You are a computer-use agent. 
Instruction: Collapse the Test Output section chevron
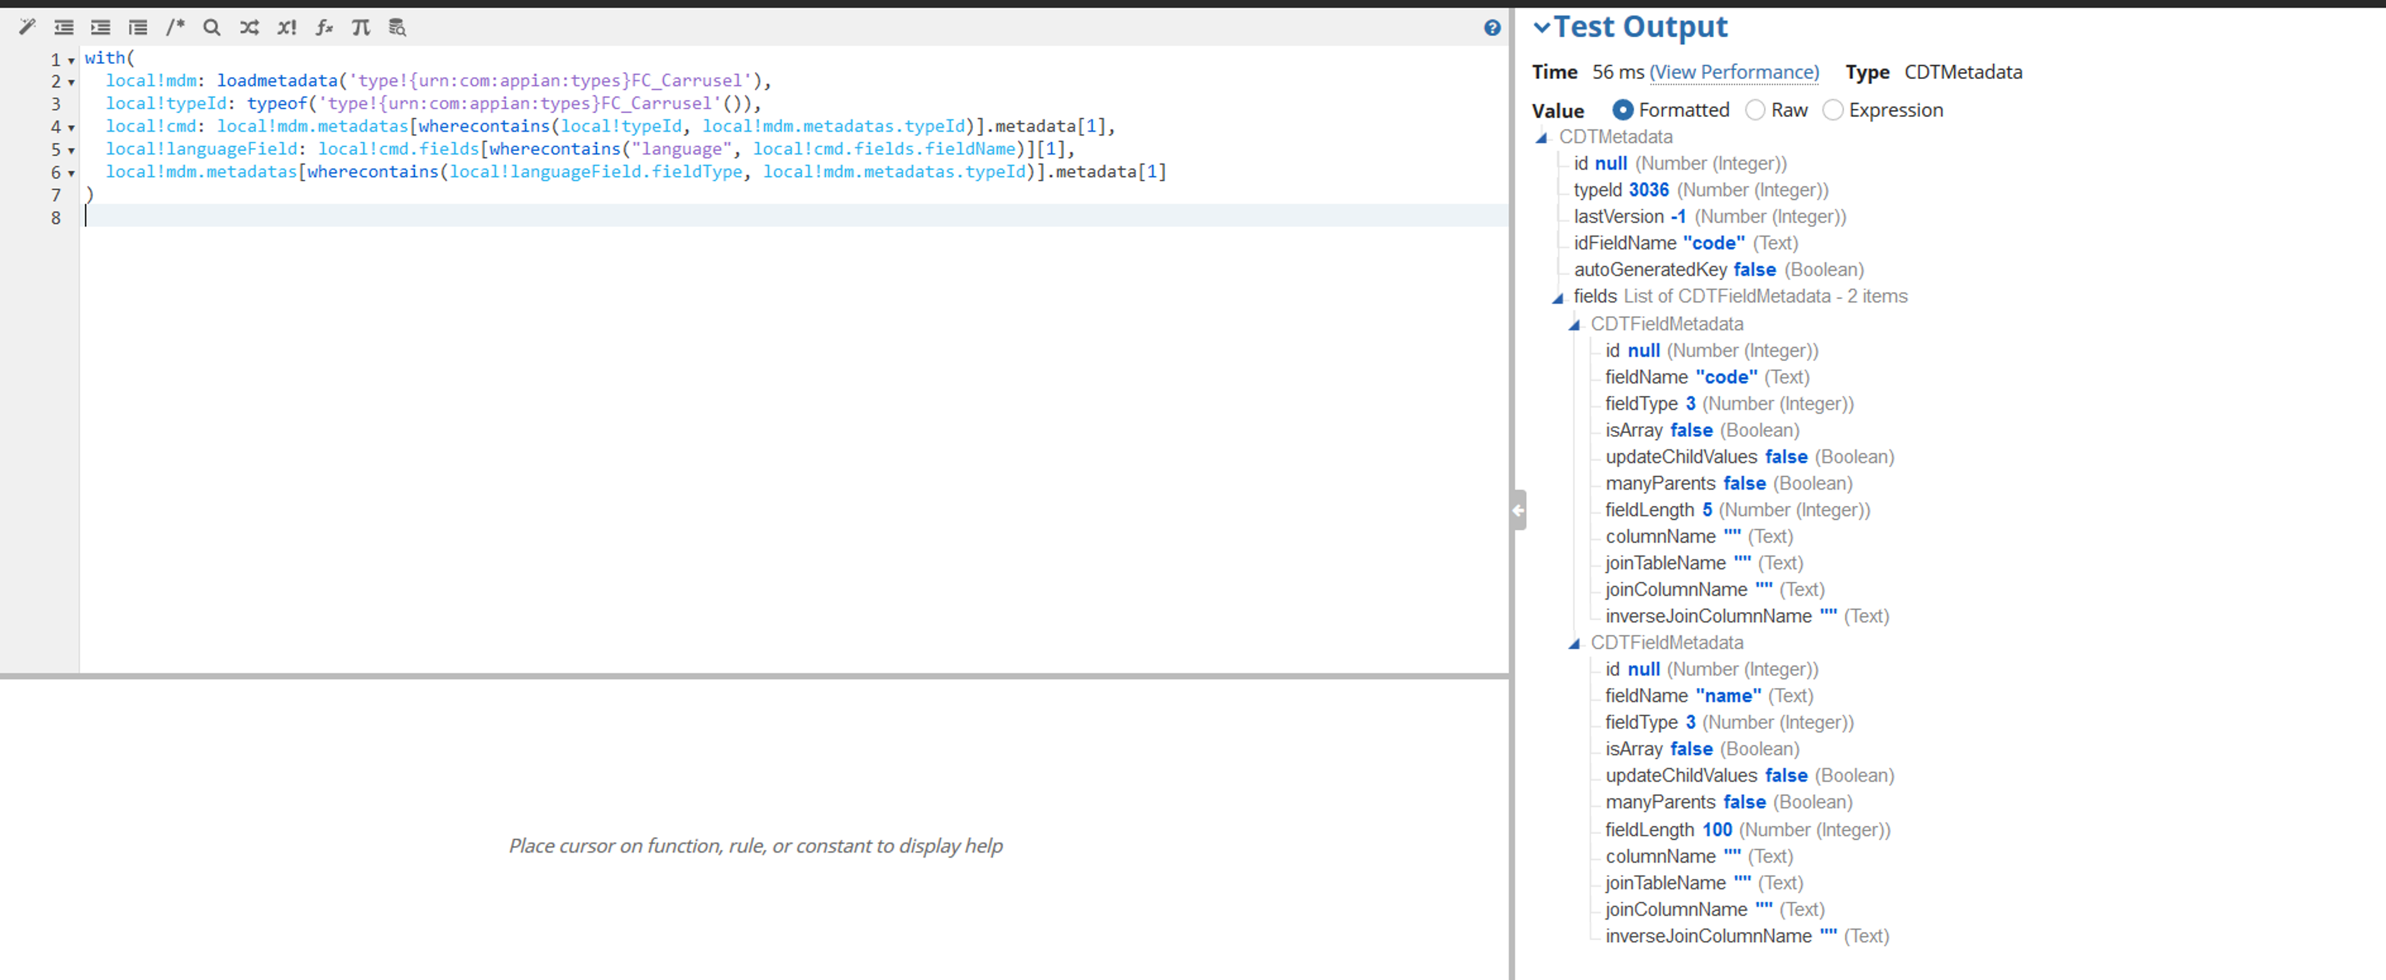point(1541,27)
